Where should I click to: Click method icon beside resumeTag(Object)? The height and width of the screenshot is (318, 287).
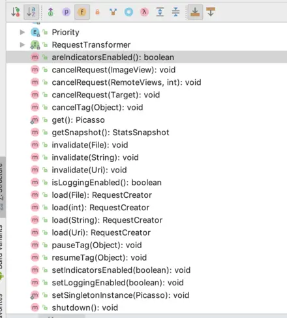tap(35, 257)
